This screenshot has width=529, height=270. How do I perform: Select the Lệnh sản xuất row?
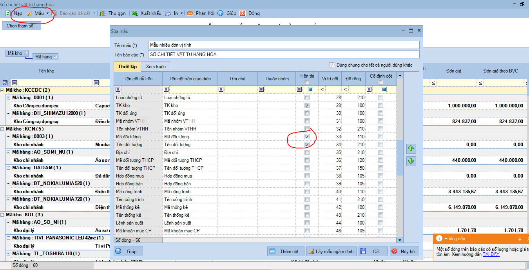[x=255, y=223]
